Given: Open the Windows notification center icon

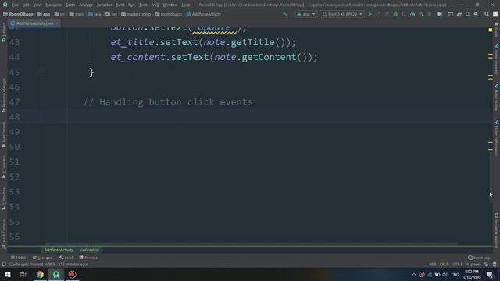Looking at the screenshot, I should click(490, 274).
